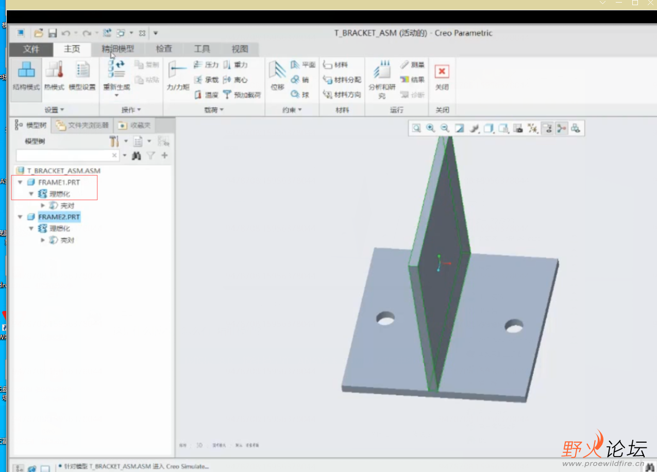Open the model tree settings hammer dropdown
This screenshot has height=472, width=657.
coord(118,141)
